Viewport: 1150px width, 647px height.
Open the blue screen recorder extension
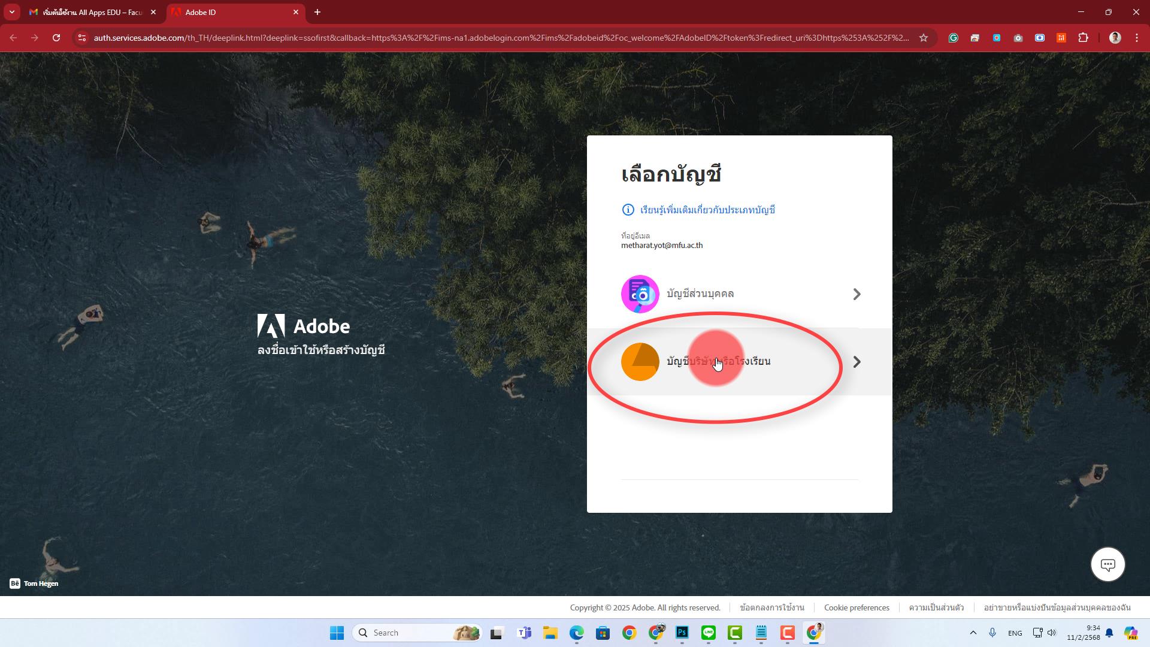(1040, 38)
